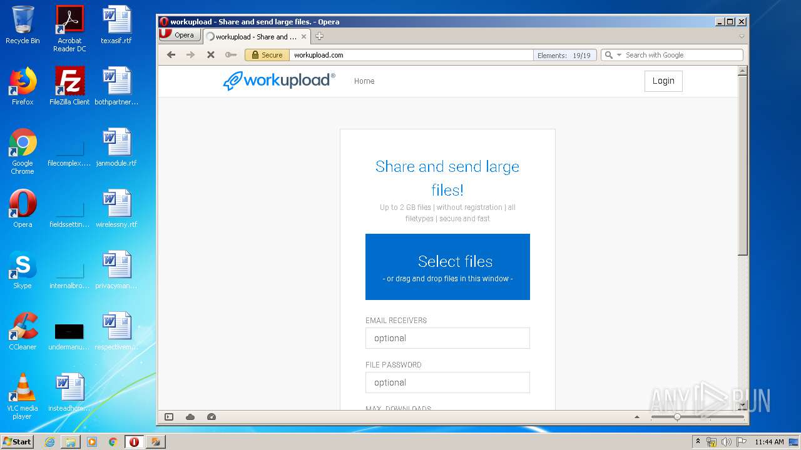Toggle the Opera panels icon in the status bar
Viewport: 801px width, 450px height.
point(169,417)
